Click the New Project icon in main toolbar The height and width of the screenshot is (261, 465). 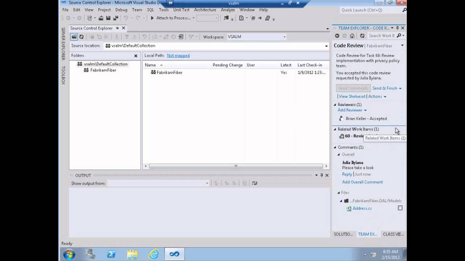89,18
